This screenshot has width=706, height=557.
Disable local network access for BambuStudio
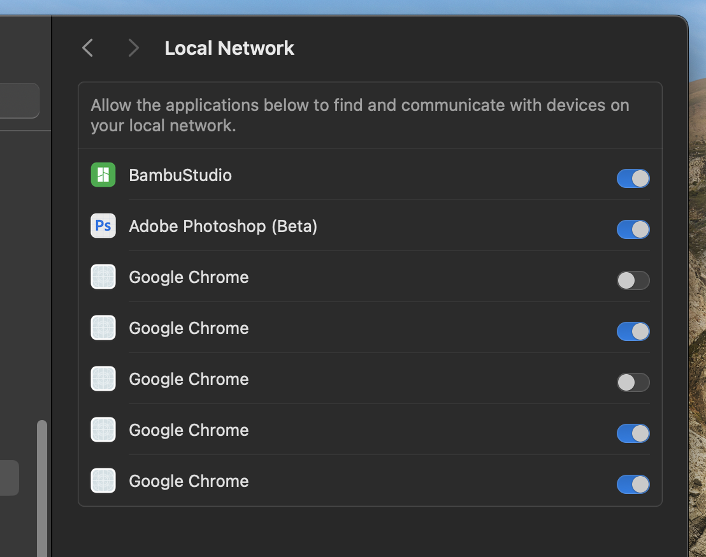pyautogui.click(x=633, y=178)
